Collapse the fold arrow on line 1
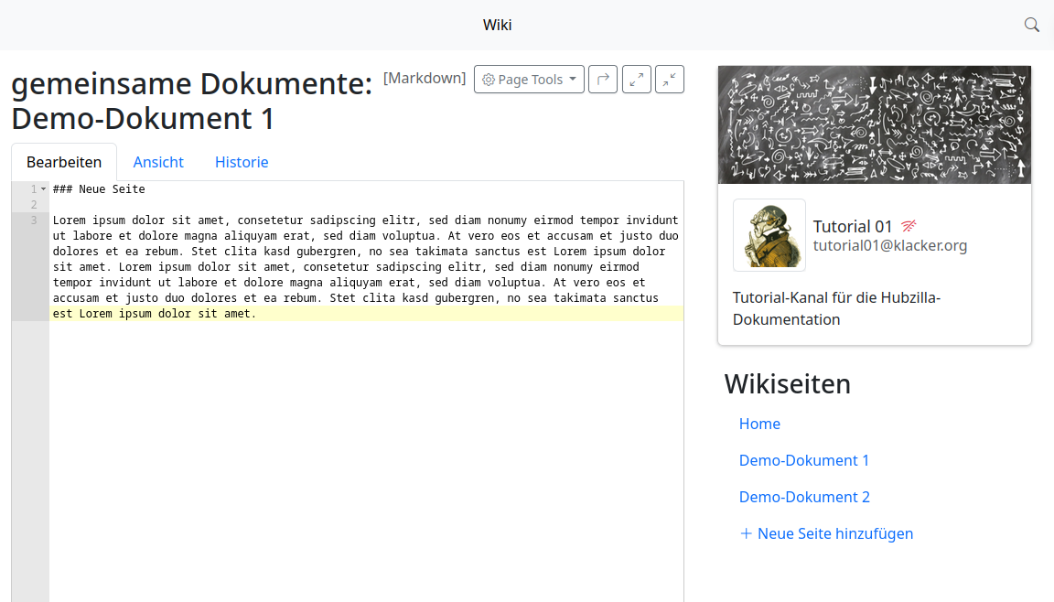 (x=43, y=189)
